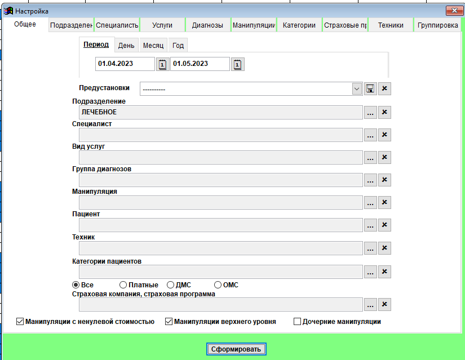Screen dimensions: 465x360
Task: Clear the Пациент field with the X button
Action: (x=384, y=225)
